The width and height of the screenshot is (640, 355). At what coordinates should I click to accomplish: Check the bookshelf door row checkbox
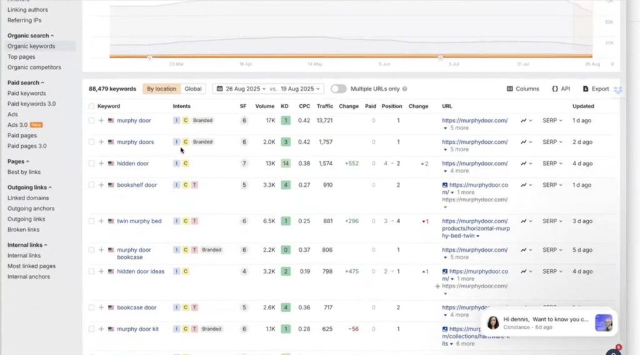click(x=91, y=185)
